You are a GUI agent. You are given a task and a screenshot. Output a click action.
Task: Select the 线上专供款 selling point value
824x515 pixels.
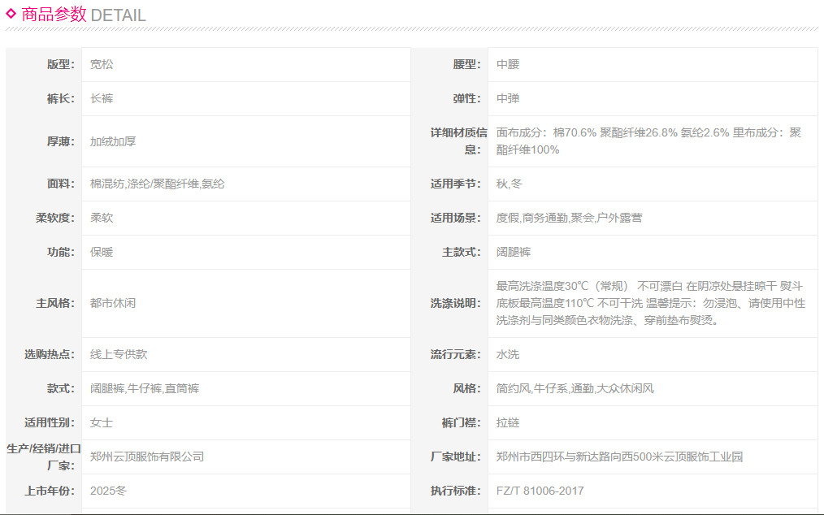(119, 354)
